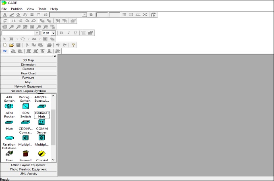Click the Cut scissors icon
Viewport: 274px width, 181px height.
[27, 45]
